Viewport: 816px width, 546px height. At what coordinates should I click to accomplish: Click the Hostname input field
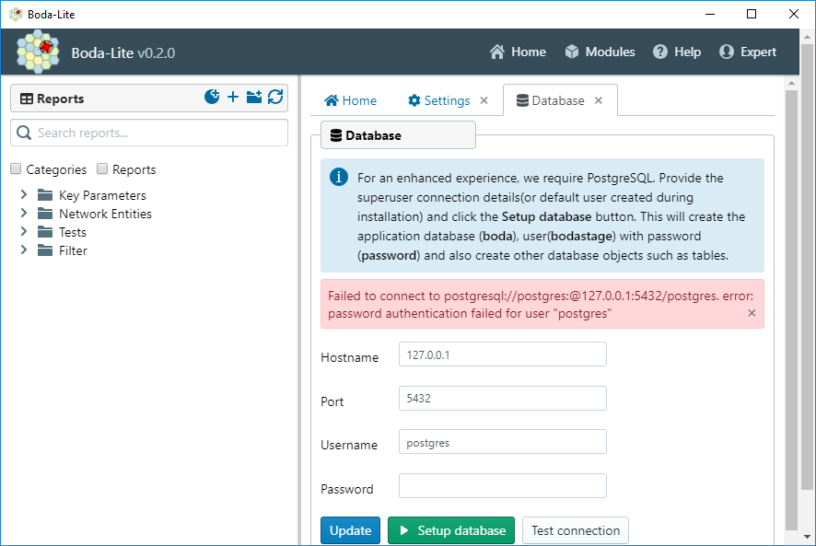pos(502,354)
